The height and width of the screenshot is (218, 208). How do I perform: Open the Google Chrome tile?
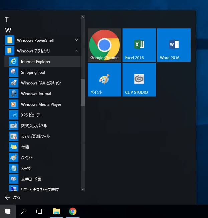pyautogui.click(x=104, y=45)
